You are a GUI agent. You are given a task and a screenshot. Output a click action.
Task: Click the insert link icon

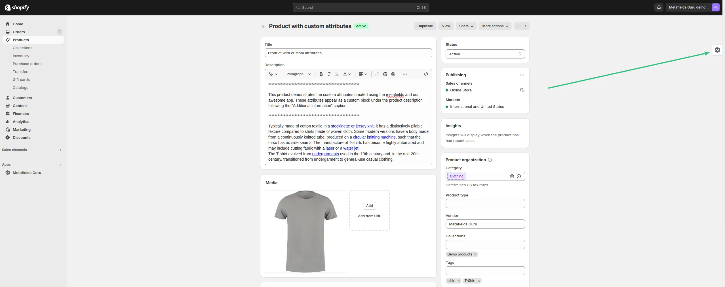coord(377,74)
